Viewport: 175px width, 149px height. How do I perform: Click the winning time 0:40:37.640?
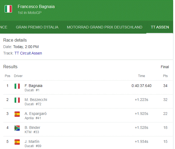pyautogui.click(x=142, y=86)
